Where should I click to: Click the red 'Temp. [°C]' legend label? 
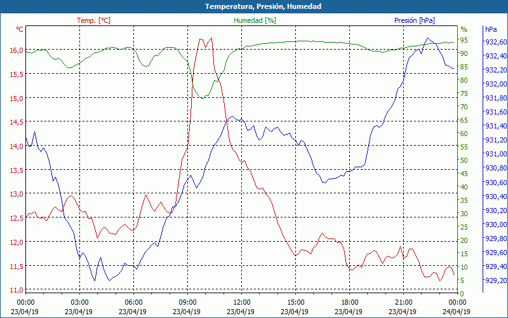pos(93,20)
